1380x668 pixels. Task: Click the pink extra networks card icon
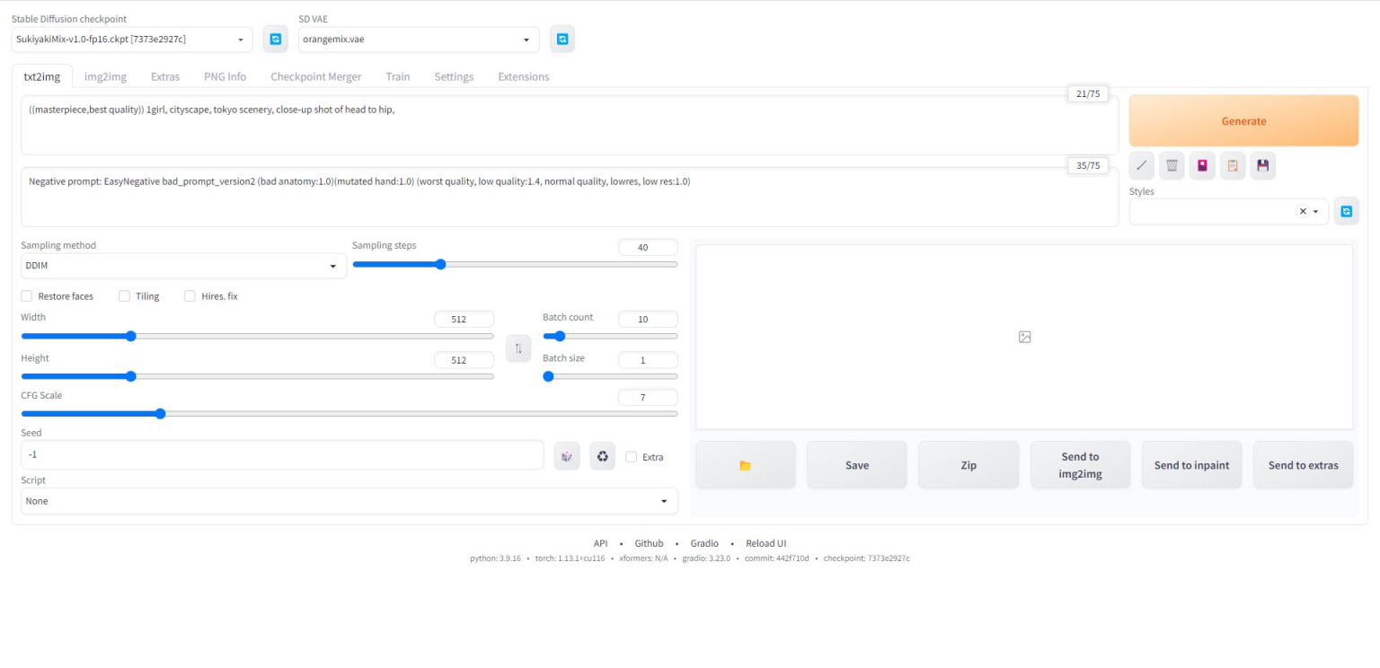click(1202, 165)
